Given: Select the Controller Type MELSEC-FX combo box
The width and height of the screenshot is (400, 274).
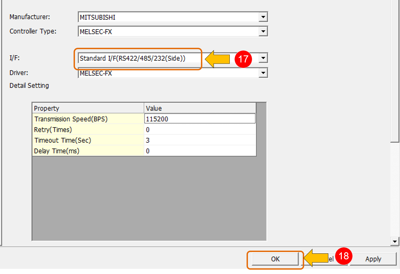Looking at the screenshot, I should tap(173, 32).
